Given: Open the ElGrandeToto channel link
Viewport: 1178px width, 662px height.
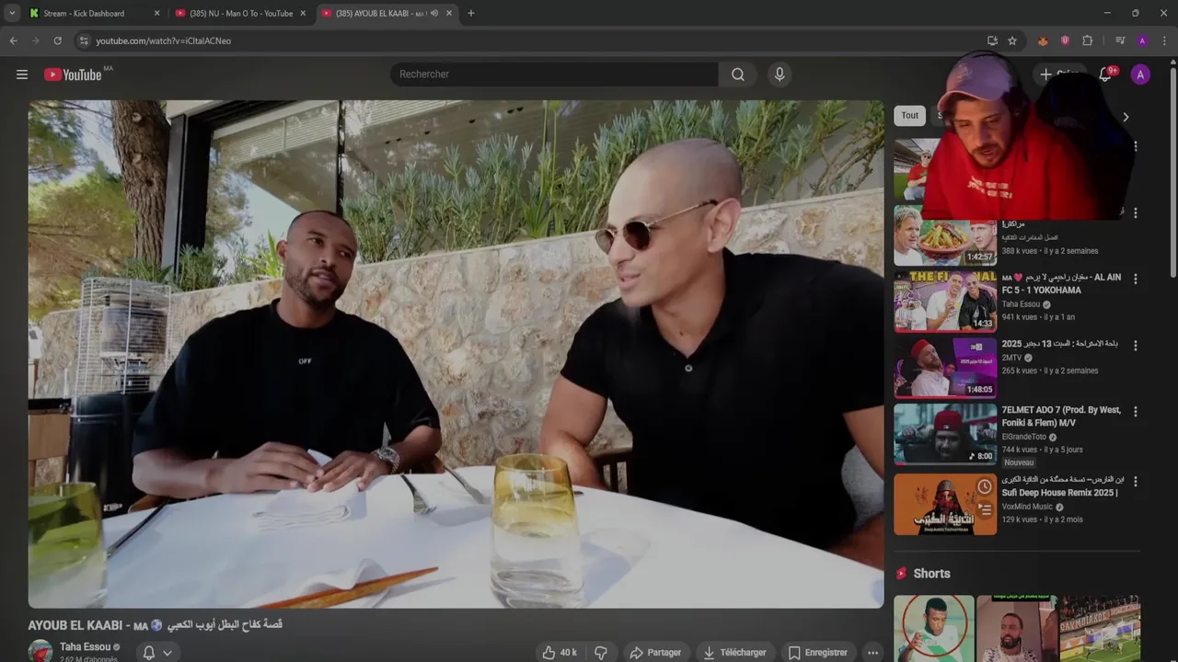Looking at the screenshot, I should pyautogui.click(x=1023, y=437).
